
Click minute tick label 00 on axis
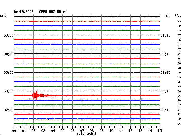tap(14, 131)
